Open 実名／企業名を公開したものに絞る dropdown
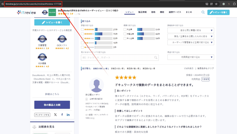Image resolution: width=237 pixels, height=134 pixels. [190, 36]
